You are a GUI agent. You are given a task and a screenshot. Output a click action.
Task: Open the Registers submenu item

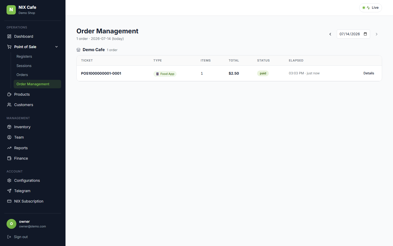tap(37, 56)
